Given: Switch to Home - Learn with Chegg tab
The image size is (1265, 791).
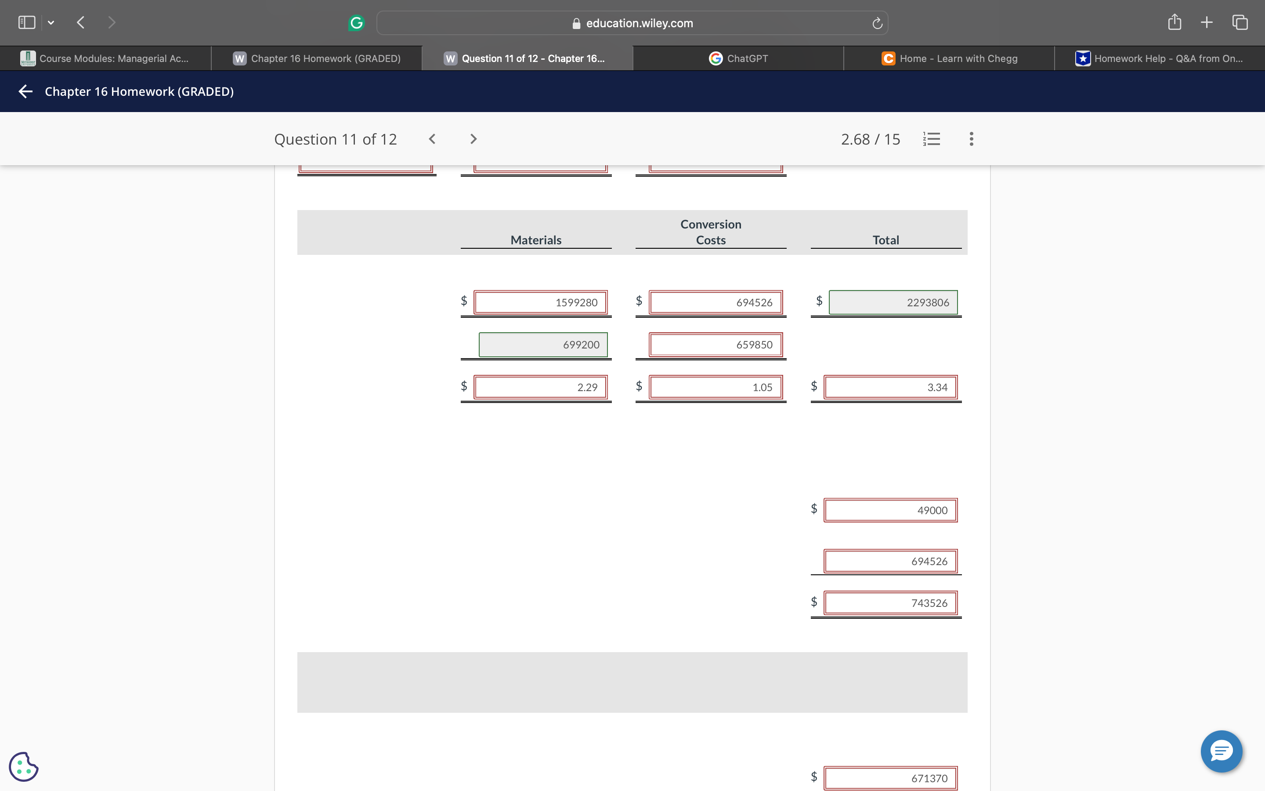Looking at the screenshot, I should 949,58.
